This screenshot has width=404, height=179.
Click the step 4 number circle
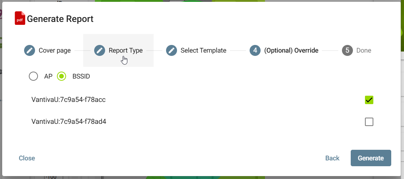[x=255, y=50]
